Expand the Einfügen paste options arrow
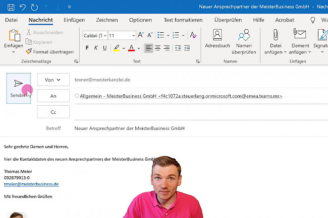The width and height of the screenshot is (328, 218). 14,52
